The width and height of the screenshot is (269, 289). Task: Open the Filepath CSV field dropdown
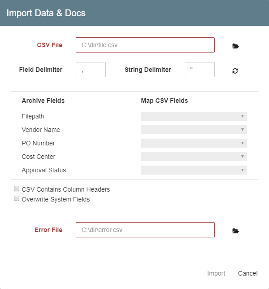point(194,116)
